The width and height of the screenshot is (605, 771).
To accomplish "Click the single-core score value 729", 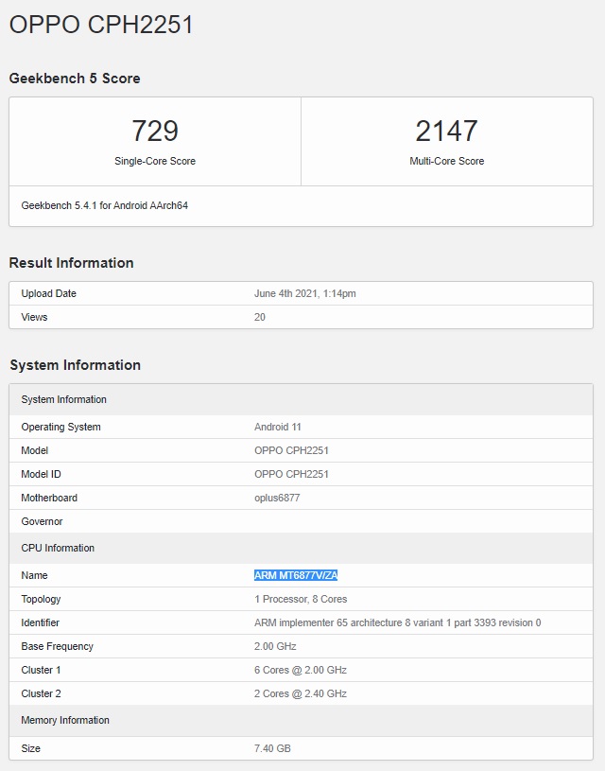I will pos(155,131).
